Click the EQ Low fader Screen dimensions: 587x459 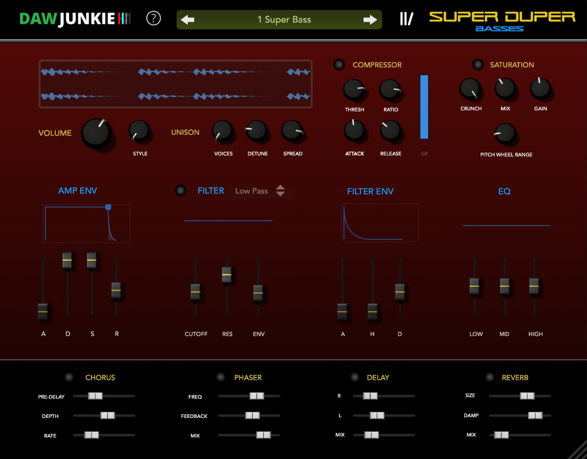point(474,286)
